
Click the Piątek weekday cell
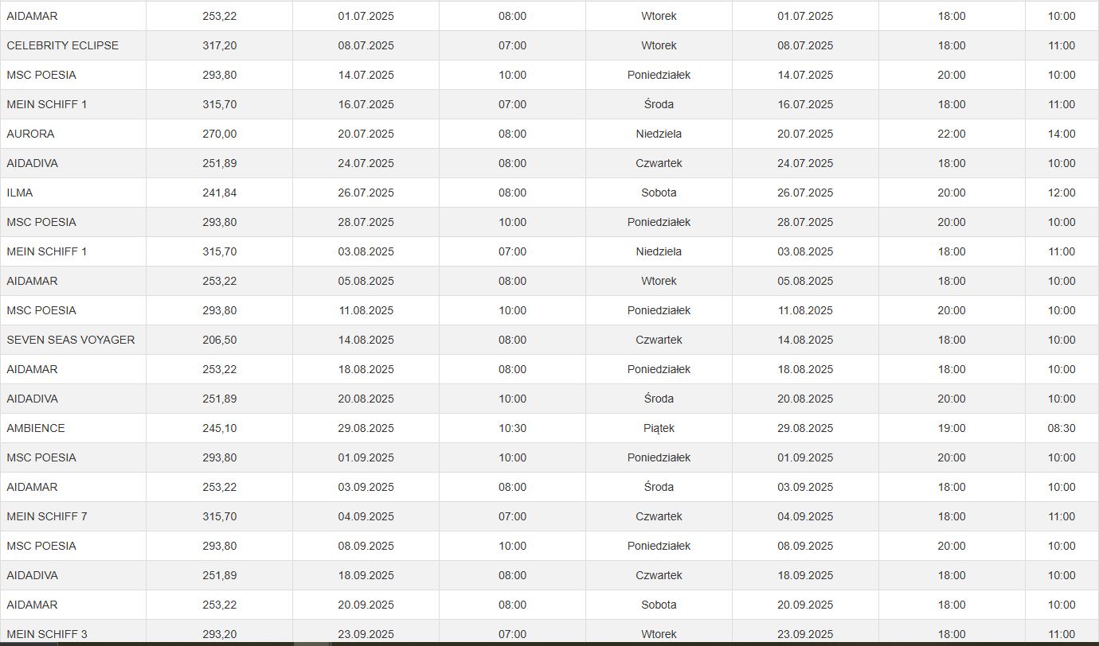tap(659, 428)
